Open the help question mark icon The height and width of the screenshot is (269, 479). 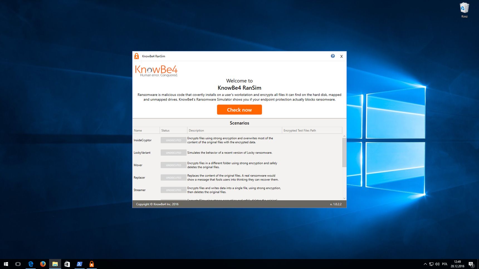tap(333, 56)
